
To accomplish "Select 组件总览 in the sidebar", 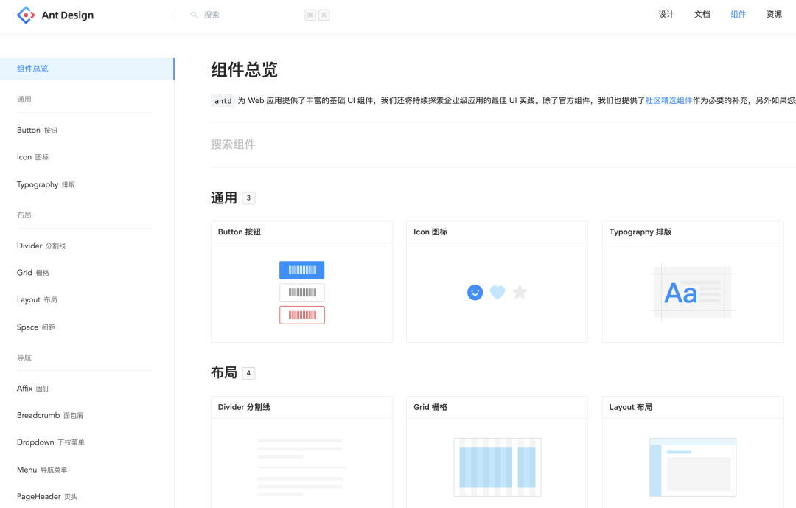I will tap(87, 69).
